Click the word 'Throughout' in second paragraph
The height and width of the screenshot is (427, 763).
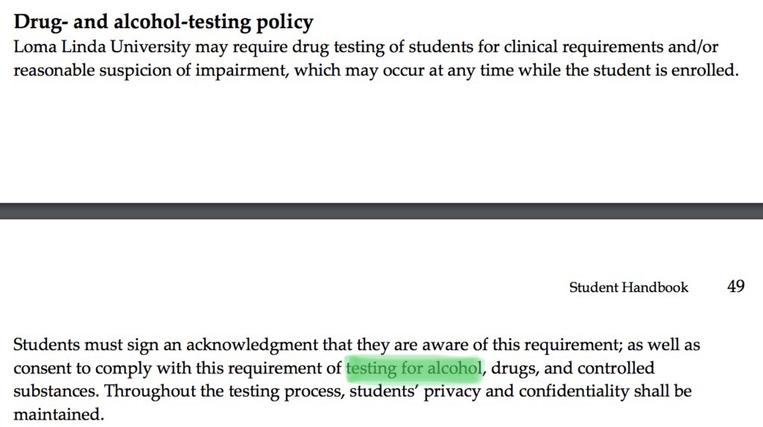pyautogui.click(x=150, y=391)
